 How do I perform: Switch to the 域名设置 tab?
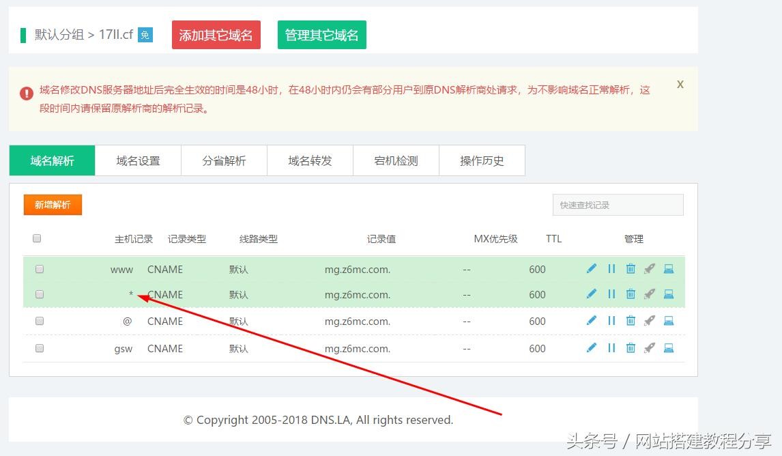138,161
